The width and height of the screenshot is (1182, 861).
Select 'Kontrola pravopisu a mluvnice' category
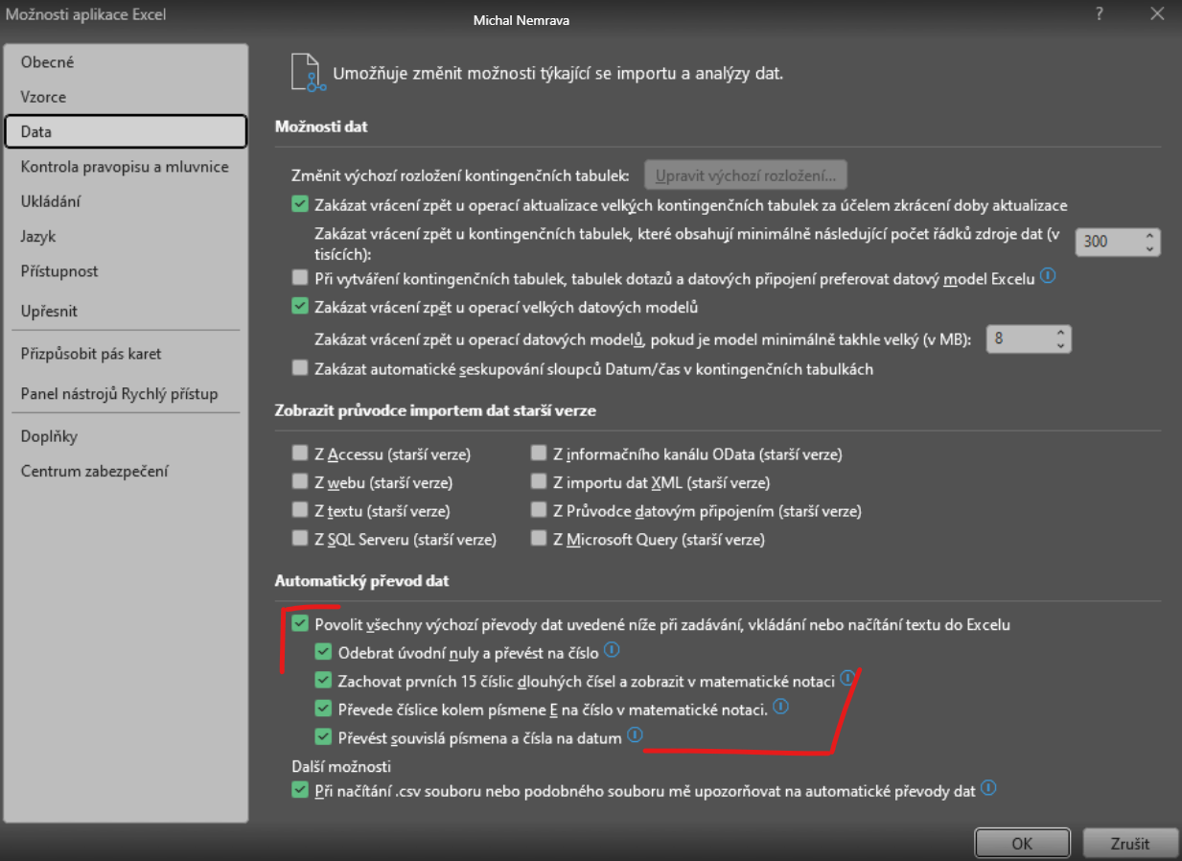pyautogui.click(x=126, y=167)
